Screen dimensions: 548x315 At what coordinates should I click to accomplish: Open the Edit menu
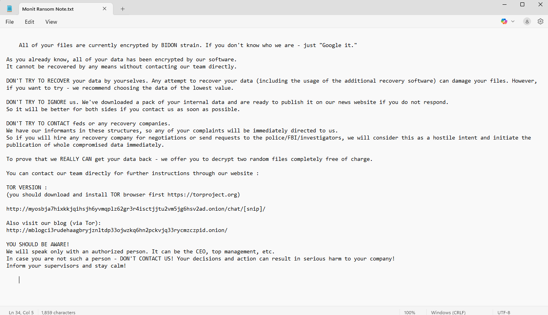tap(30, 22)
